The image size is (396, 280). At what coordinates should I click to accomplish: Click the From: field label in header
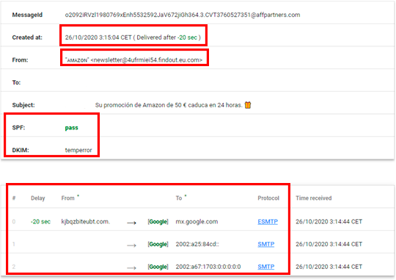click(x=21, y=60)
